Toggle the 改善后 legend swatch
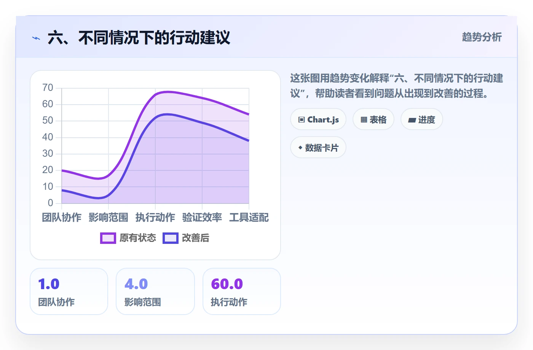Screen dimensions: 533x350 click(x=171, y=238)
